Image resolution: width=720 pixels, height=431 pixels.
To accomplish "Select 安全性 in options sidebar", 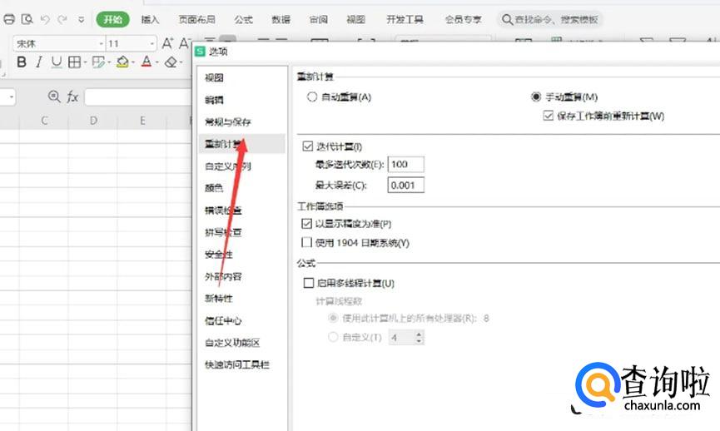I will coord(219,255).
